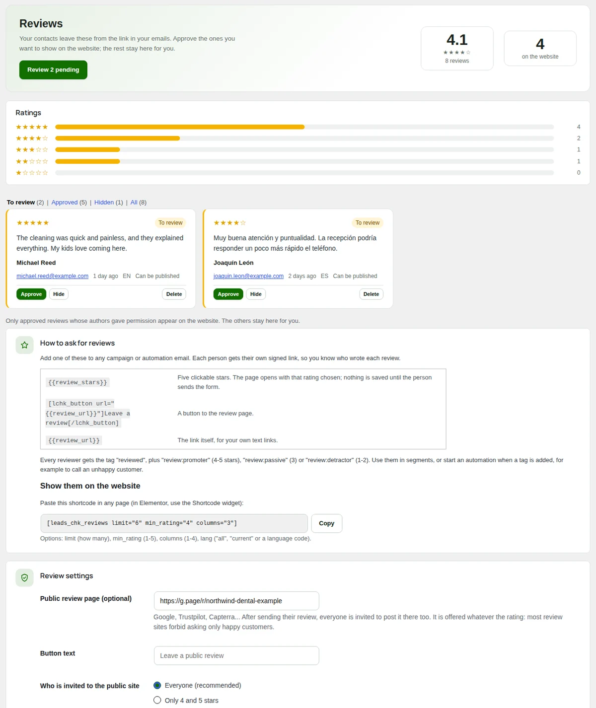The height and width of the screenshot is (708, 596).
Task: Delete Joaquín León's review
Action: click(x=371, y=294)
